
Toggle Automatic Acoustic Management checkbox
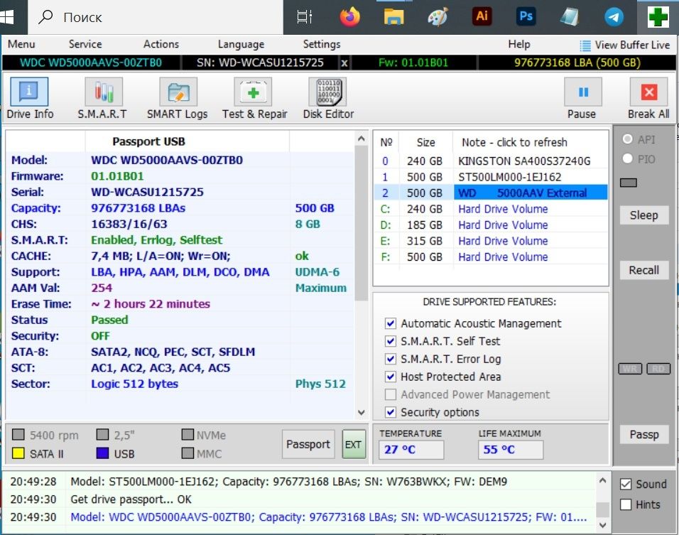(390, 323)
